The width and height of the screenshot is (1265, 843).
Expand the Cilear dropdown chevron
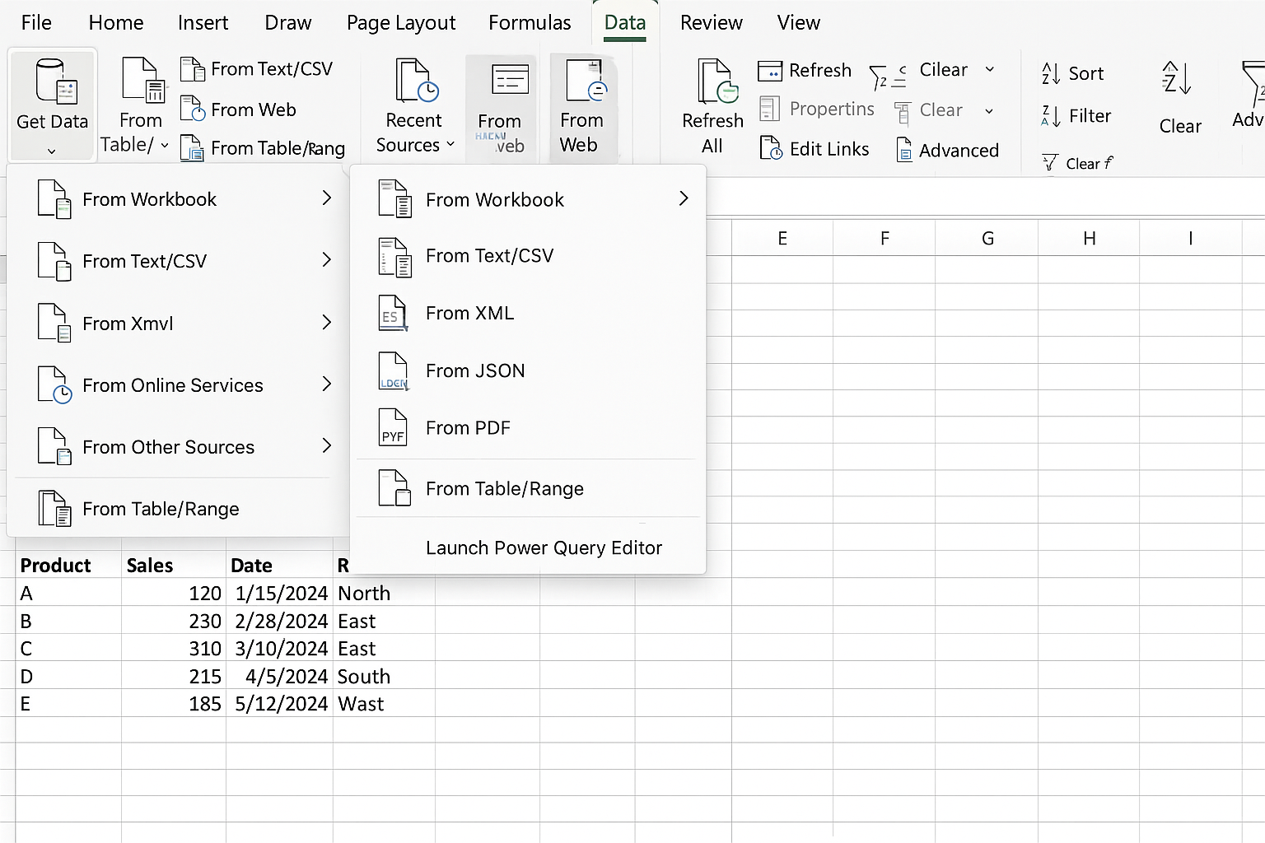[x=990, y=70]
